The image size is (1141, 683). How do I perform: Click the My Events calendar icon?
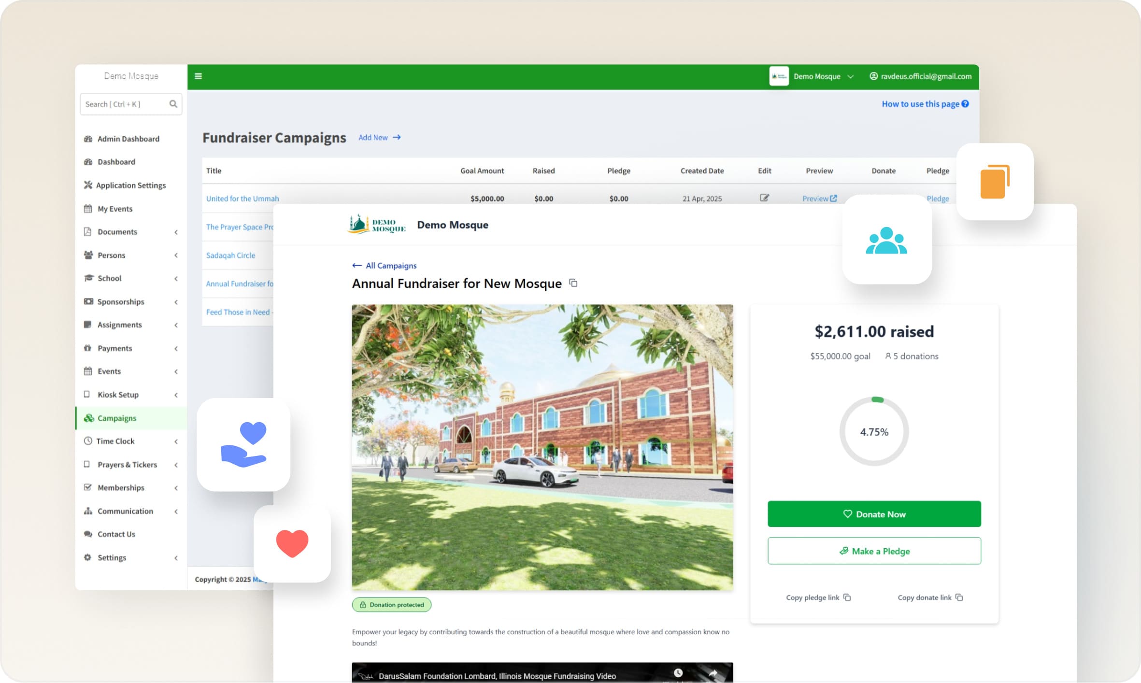point(88,209)
